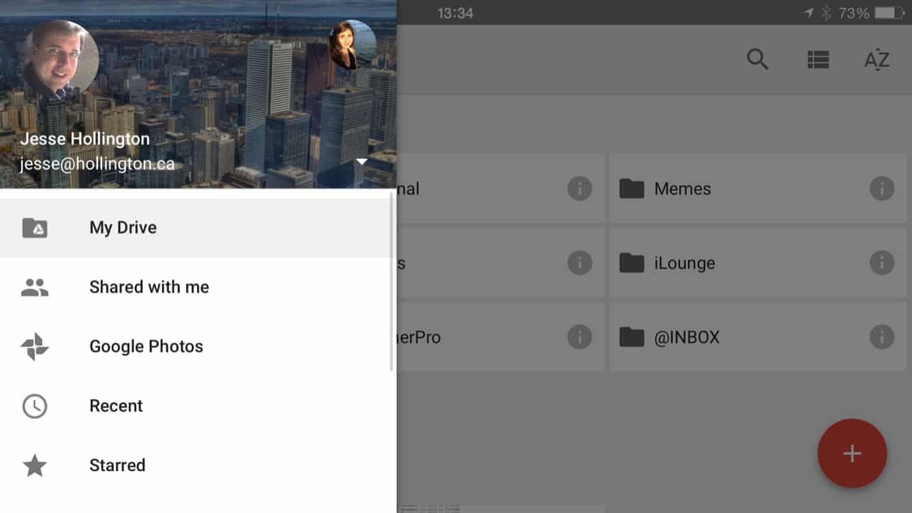Click the Memes folder name
Screen dimensions: 912x513
[683, 189]
